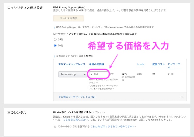
Task: Click the 配信コスト column header
Action: click(158, 64)
